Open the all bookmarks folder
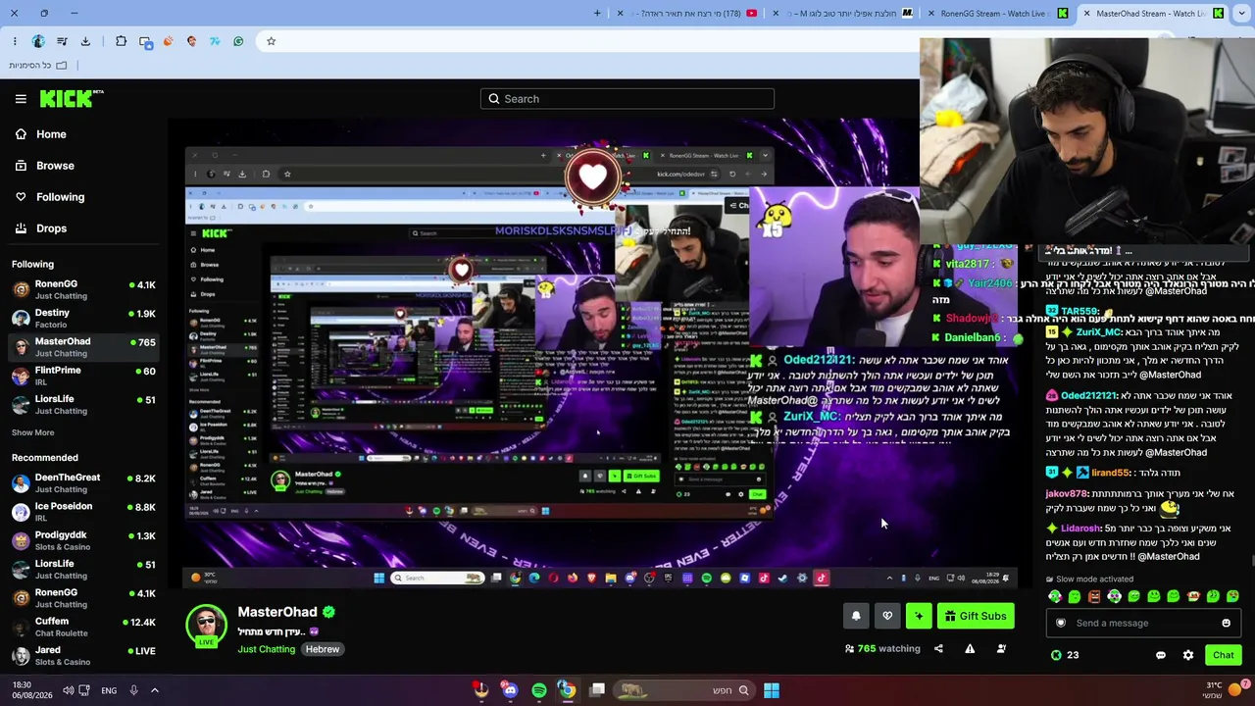This screenshot has width=1255, height=706. pos(38,66)
